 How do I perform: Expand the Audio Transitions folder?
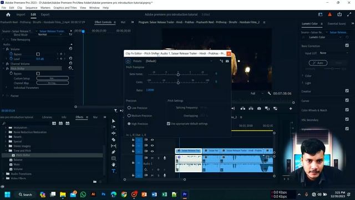(x=3, y=174)
